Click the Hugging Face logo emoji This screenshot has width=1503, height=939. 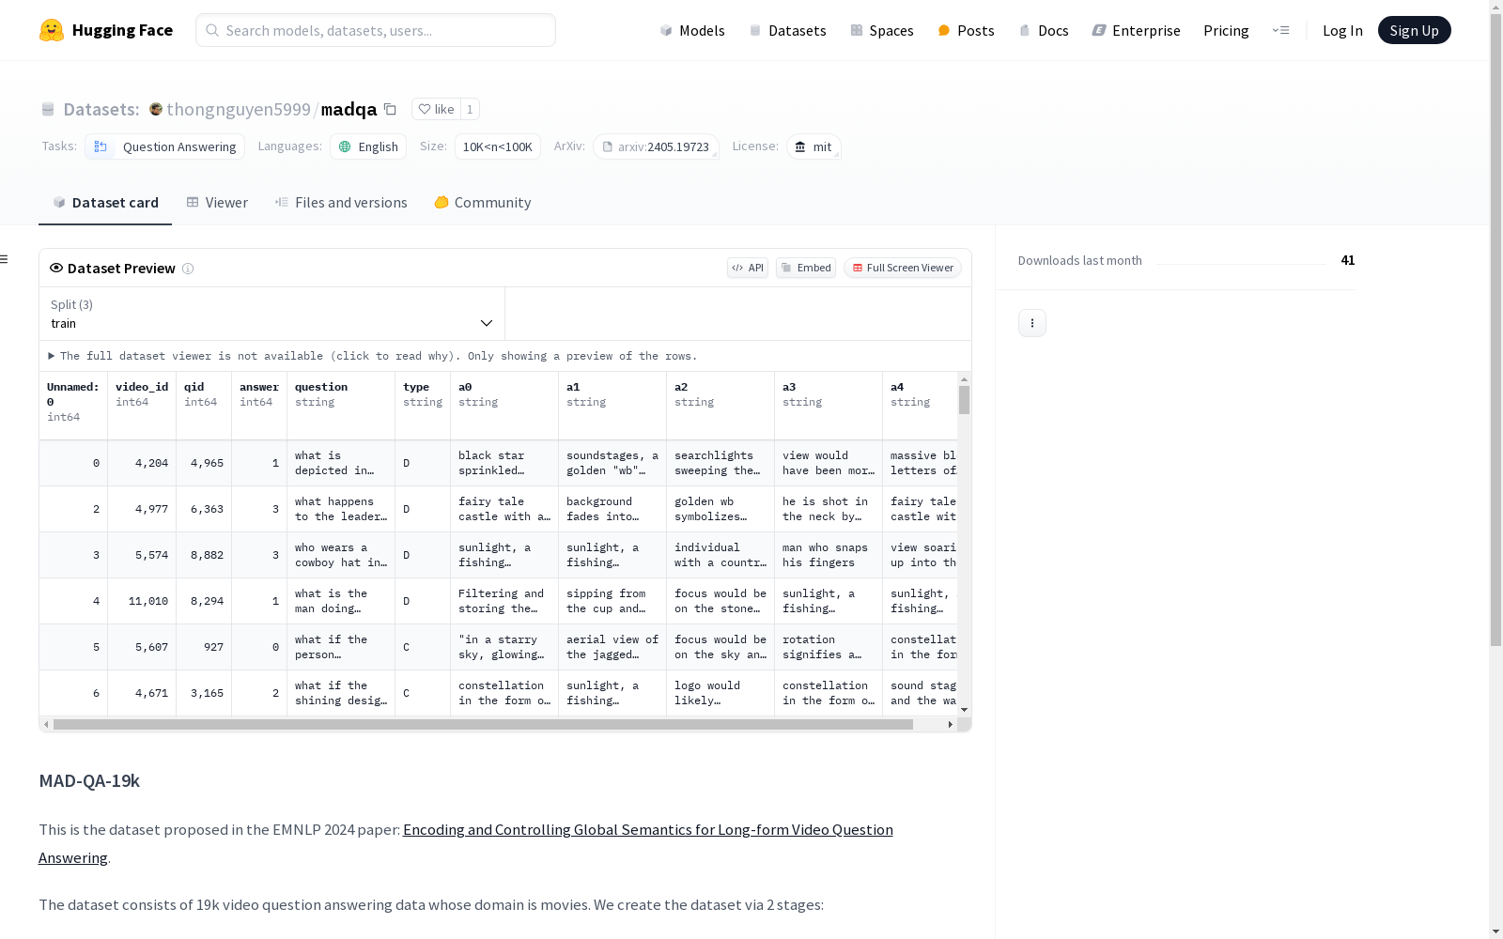coord(52,30)
